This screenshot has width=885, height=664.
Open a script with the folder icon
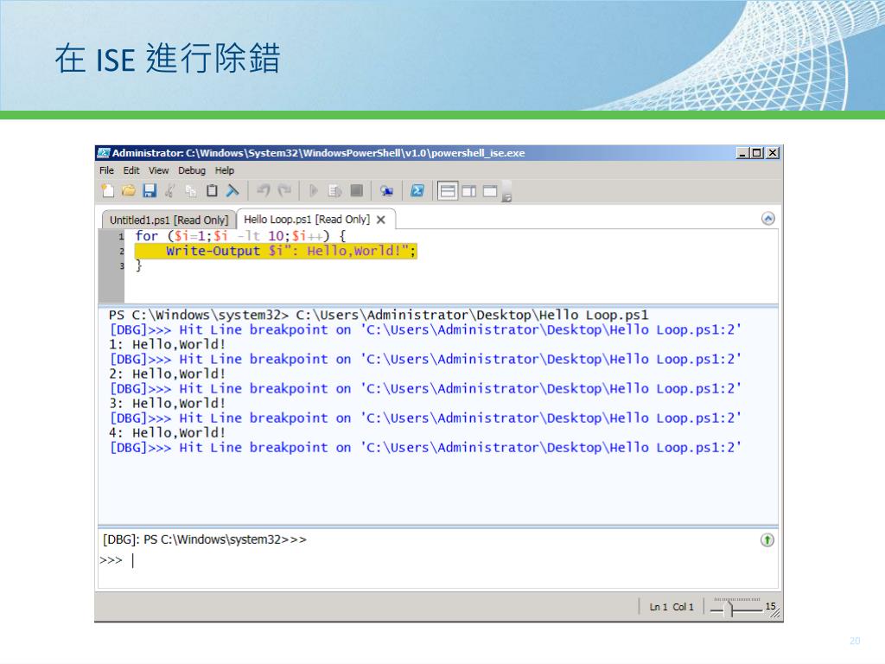click(x=128, y=191)
